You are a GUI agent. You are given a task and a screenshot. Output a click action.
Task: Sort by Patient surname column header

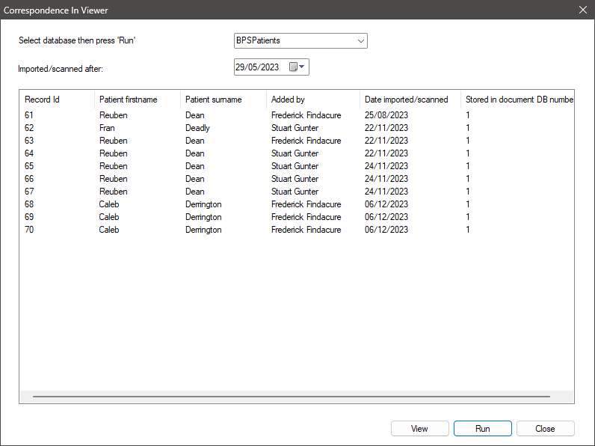click(223, 100)
